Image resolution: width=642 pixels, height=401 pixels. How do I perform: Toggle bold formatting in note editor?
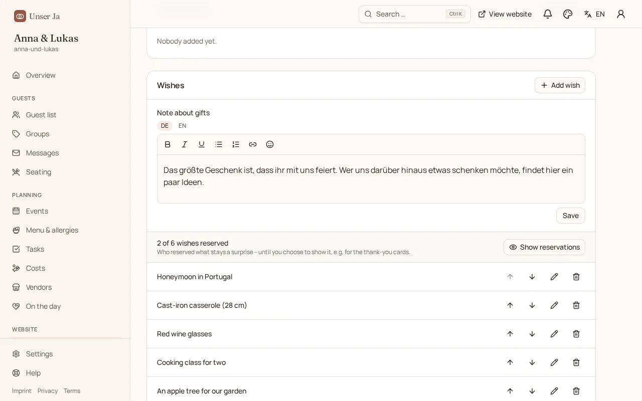point(168,144)
